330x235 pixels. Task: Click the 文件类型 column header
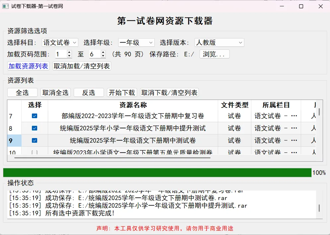pos(235,105)
